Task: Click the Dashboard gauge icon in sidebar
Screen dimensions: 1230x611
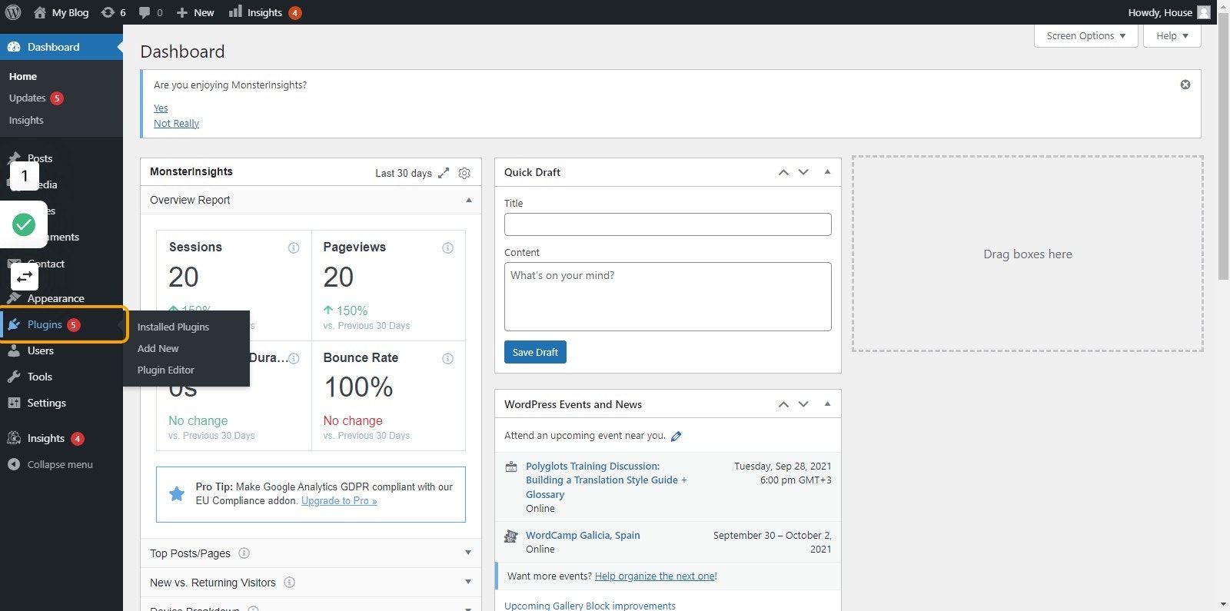Action: coord(14,47)
